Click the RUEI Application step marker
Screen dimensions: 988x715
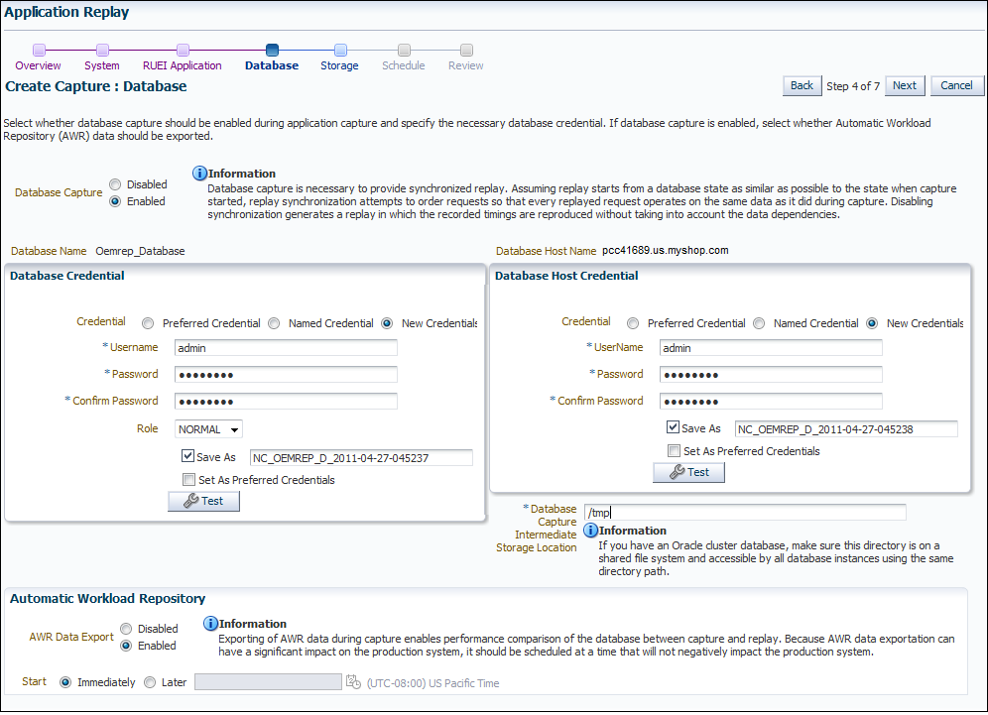pyautogui.click(x=183, y=50)
